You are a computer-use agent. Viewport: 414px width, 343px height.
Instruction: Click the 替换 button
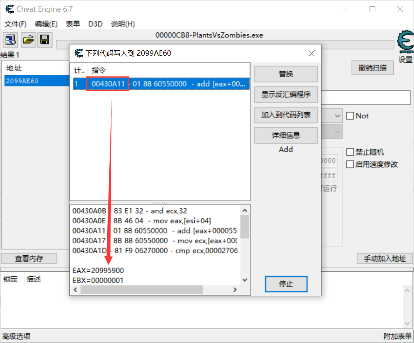coord(286,74)
